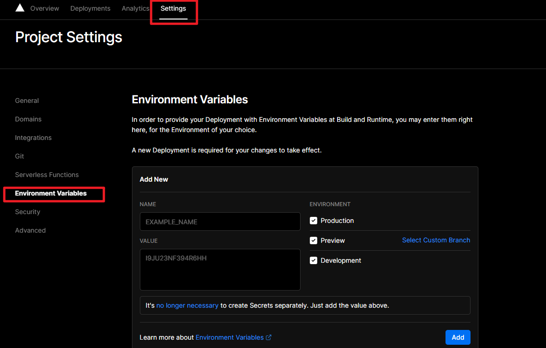Viewport: 546px width, 348px height.
Task: Go to the Analytics tab
Action: (135, 8)
